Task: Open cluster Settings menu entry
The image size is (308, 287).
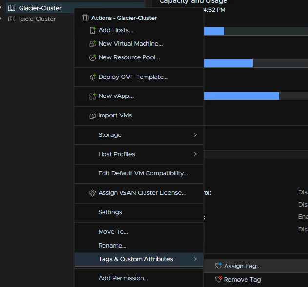Action: (x=139, y=212)
